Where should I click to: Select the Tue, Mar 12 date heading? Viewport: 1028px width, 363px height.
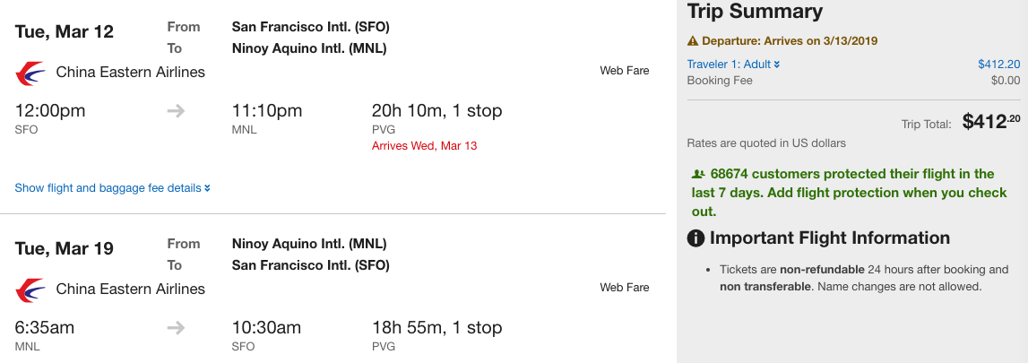click(65, 31)
